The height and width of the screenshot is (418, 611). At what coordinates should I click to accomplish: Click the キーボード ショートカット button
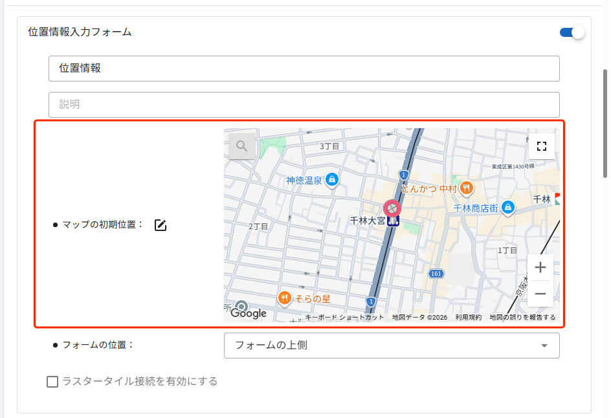click(344, 318)
